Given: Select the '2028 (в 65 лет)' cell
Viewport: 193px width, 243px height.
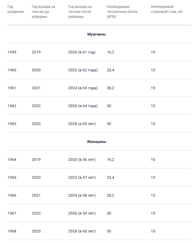Looking at the screenshot, I should tap(82, 124).
